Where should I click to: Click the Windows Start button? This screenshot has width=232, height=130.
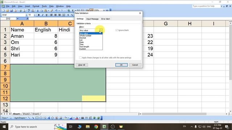click(4, 127)
